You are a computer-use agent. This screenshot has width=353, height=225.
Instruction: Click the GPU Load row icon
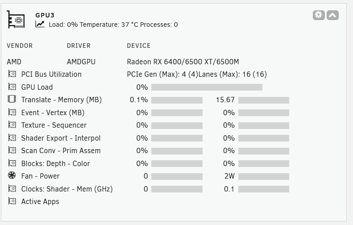point(12,87)
